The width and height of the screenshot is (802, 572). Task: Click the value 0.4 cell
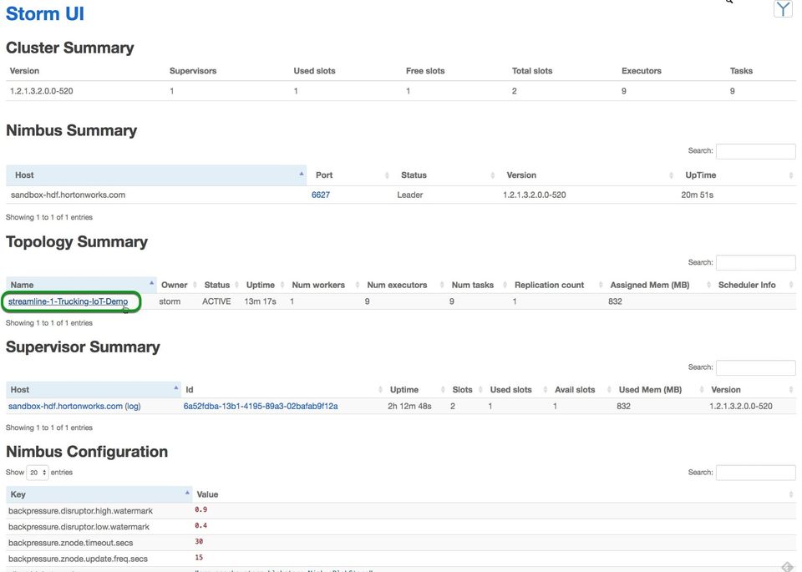pyautogui.click(x=201, y=525)
